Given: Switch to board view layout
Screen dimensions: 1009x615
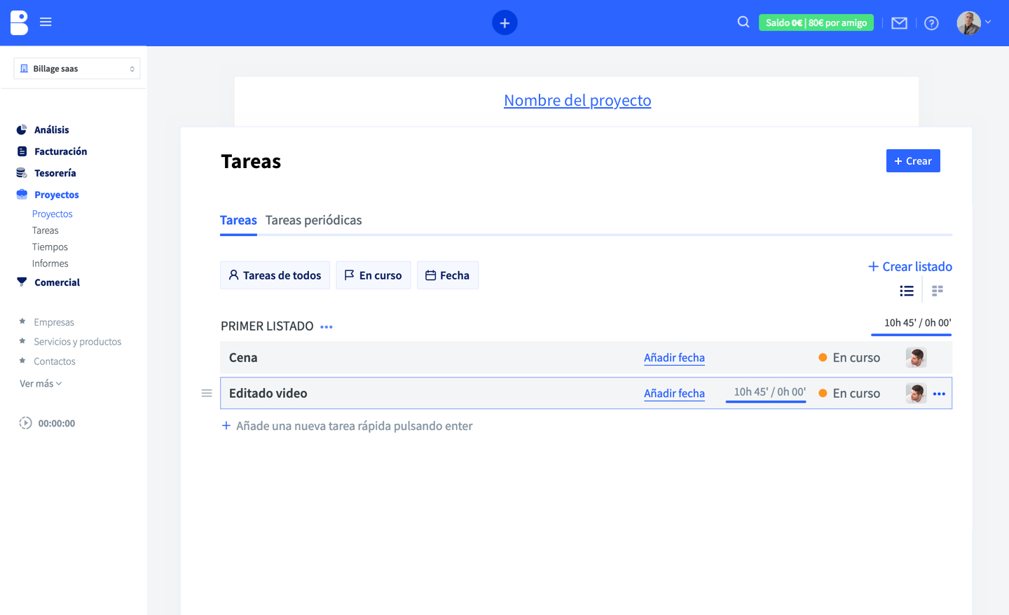Looking at the screenshot, I should click(938, 291).
